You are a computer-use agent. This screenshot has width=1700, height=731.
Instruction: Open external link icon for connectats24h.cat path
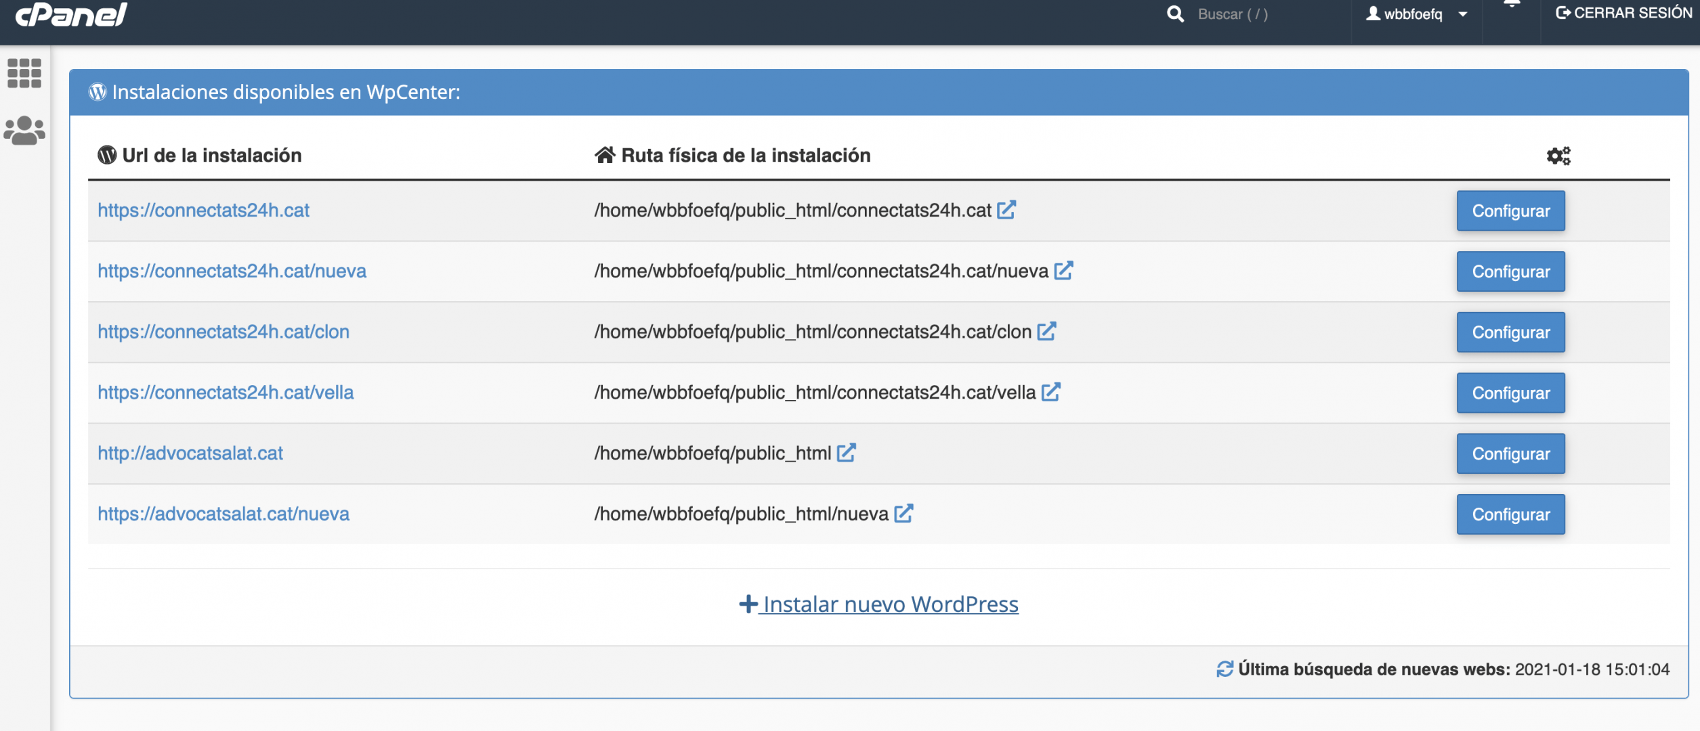pyautogui.click(x=1006, y=210)
